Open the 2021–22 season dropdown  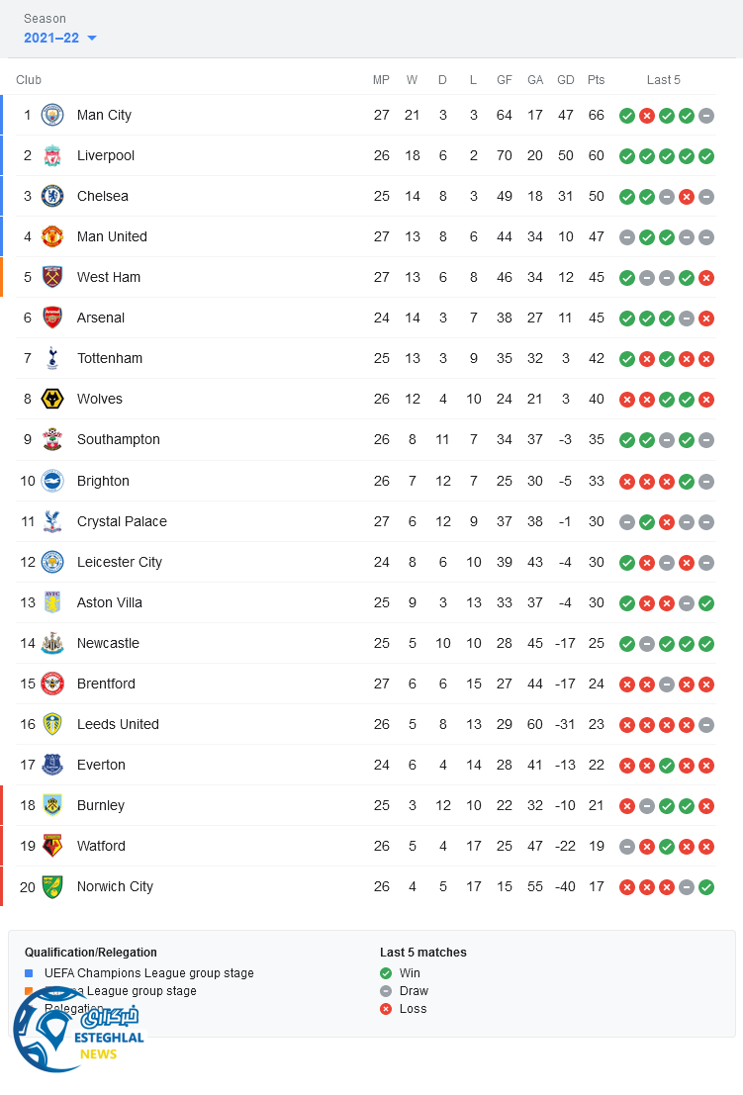click(60, 38)
